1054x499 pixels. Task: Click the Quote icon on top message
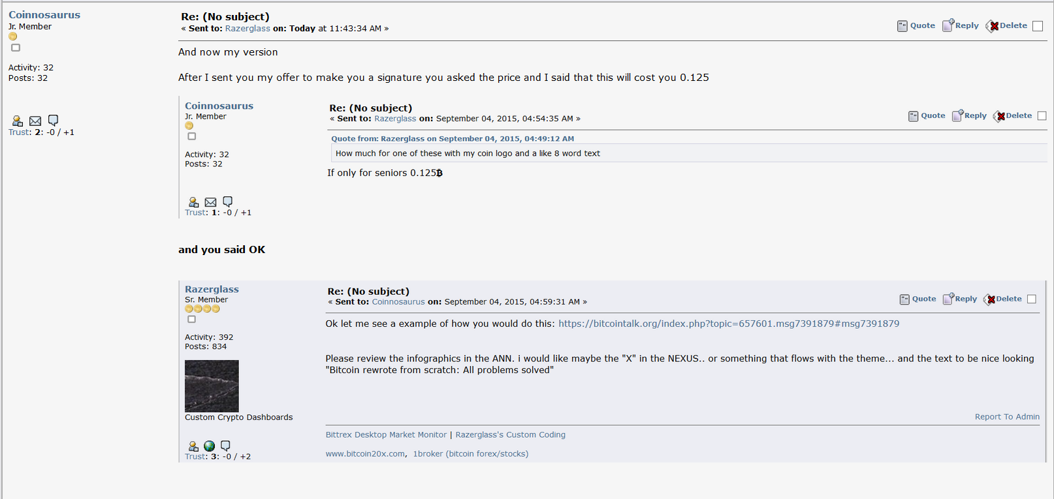916,26
